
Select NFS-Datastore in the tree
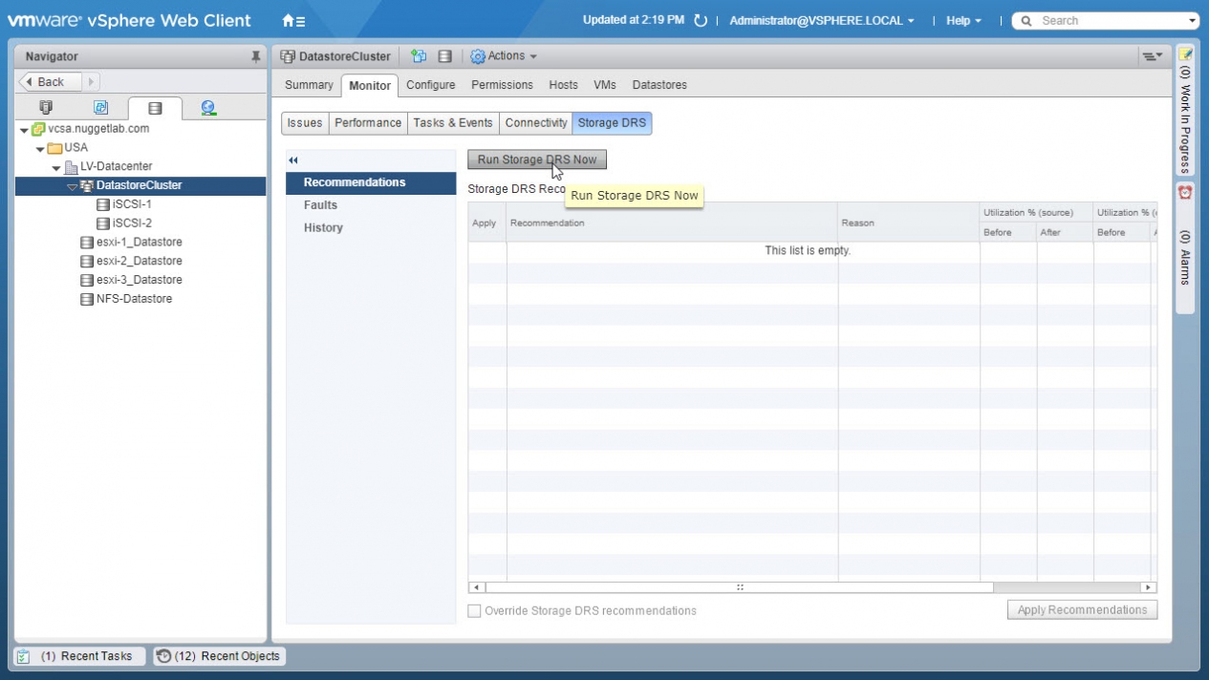tap(134, 299)
